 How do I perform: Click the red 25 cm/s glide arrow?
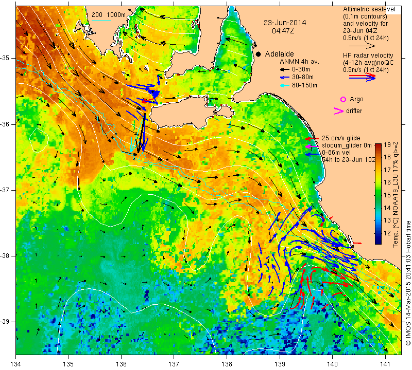click(x=312, y=138)
